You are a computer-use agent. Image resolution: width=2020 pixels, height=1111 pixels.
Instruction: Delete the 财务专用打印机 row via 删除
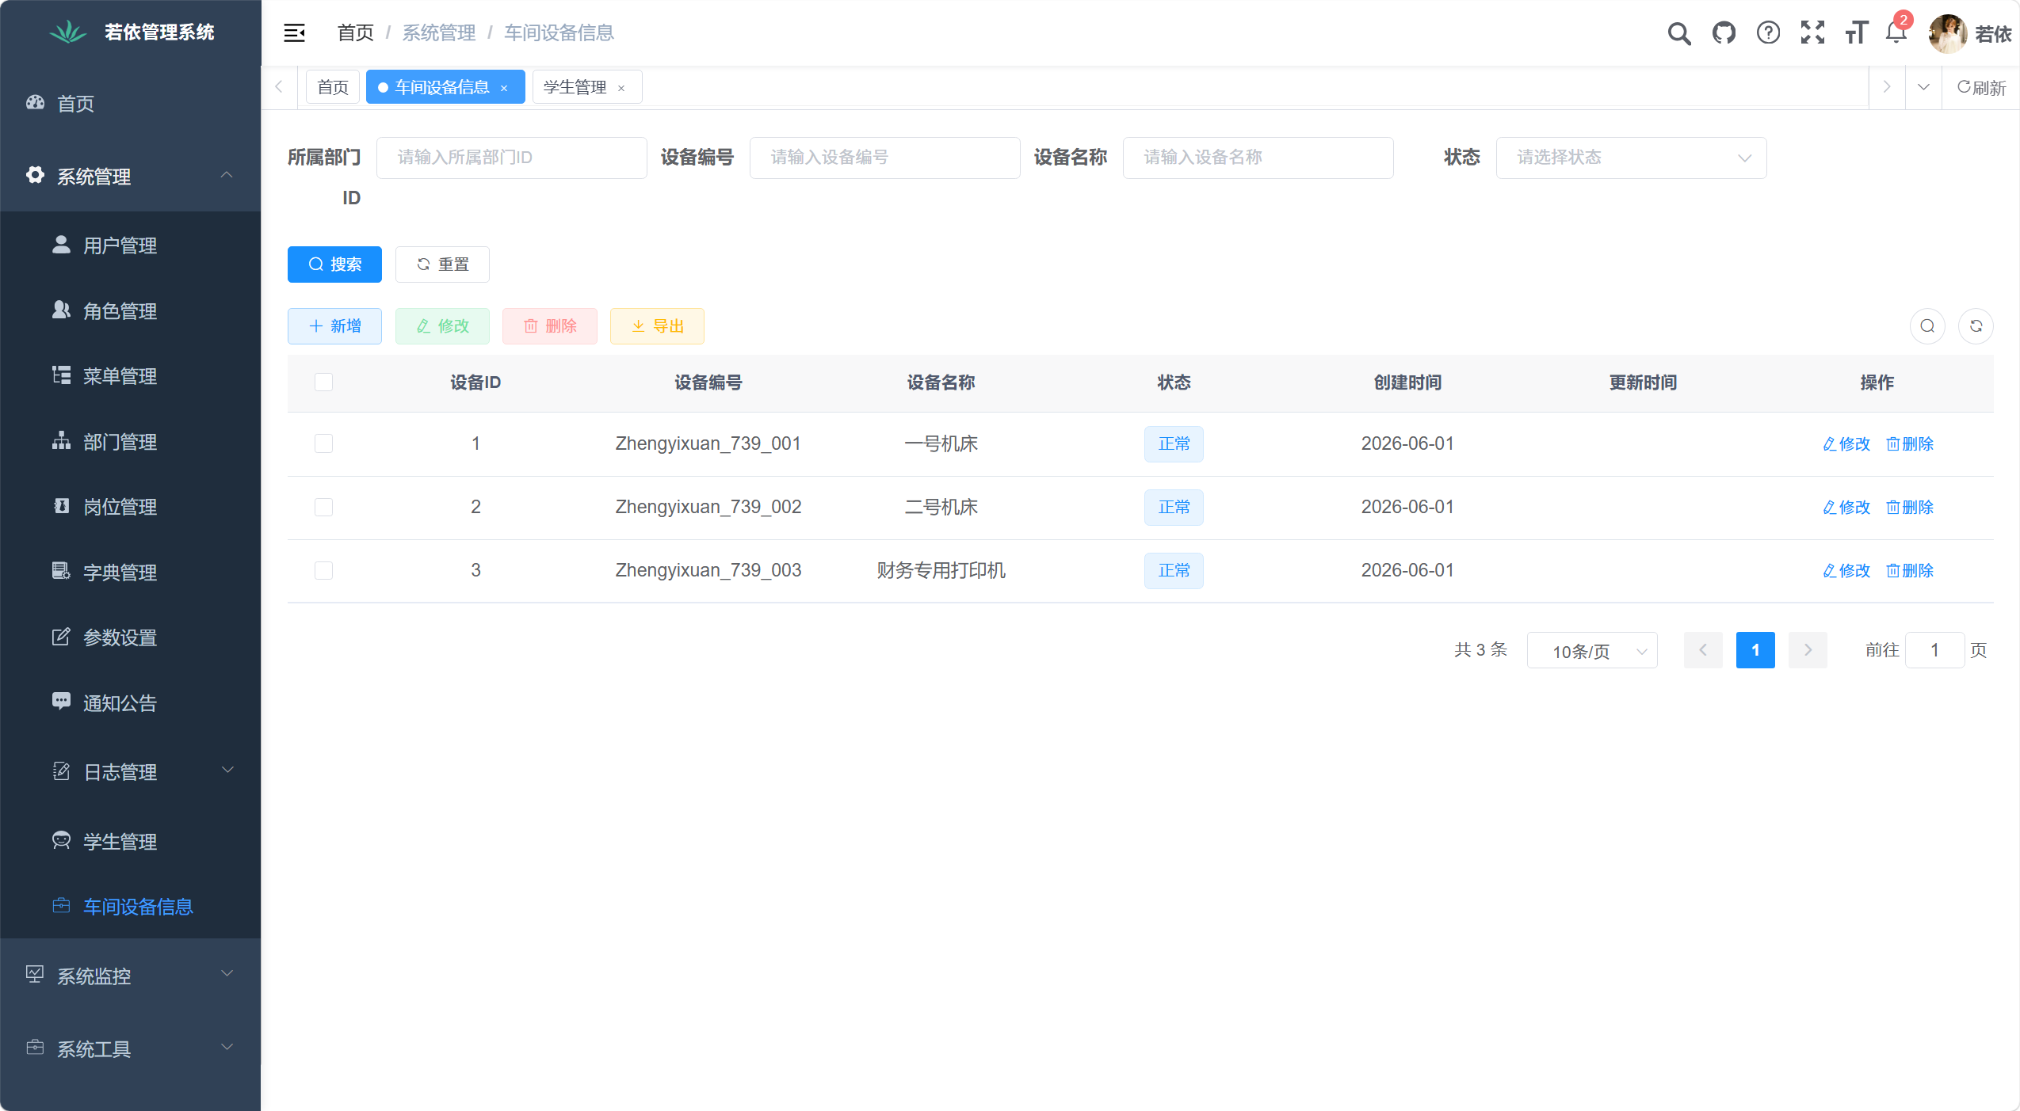pyautogui.click(x=1910, y=571)
